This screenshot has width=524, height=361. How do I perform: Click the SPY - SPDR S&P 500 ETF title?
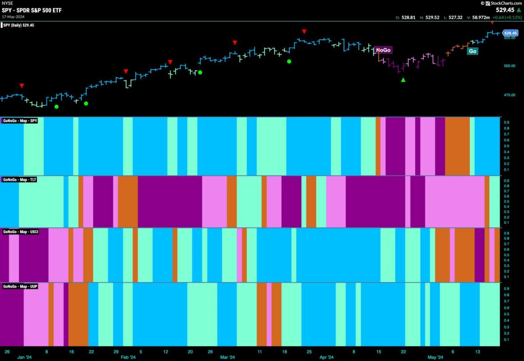[28, 9]
